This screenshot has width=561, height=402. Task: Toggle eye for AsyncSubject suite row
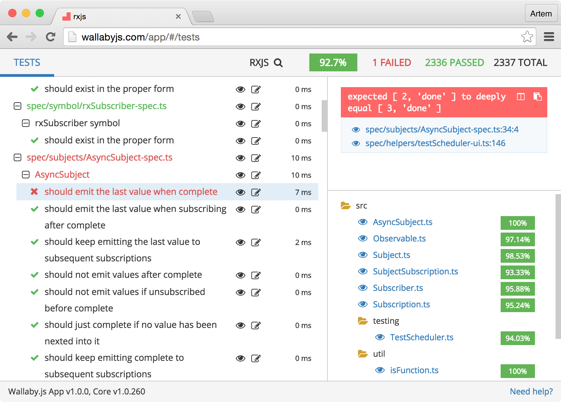point(240,175)
